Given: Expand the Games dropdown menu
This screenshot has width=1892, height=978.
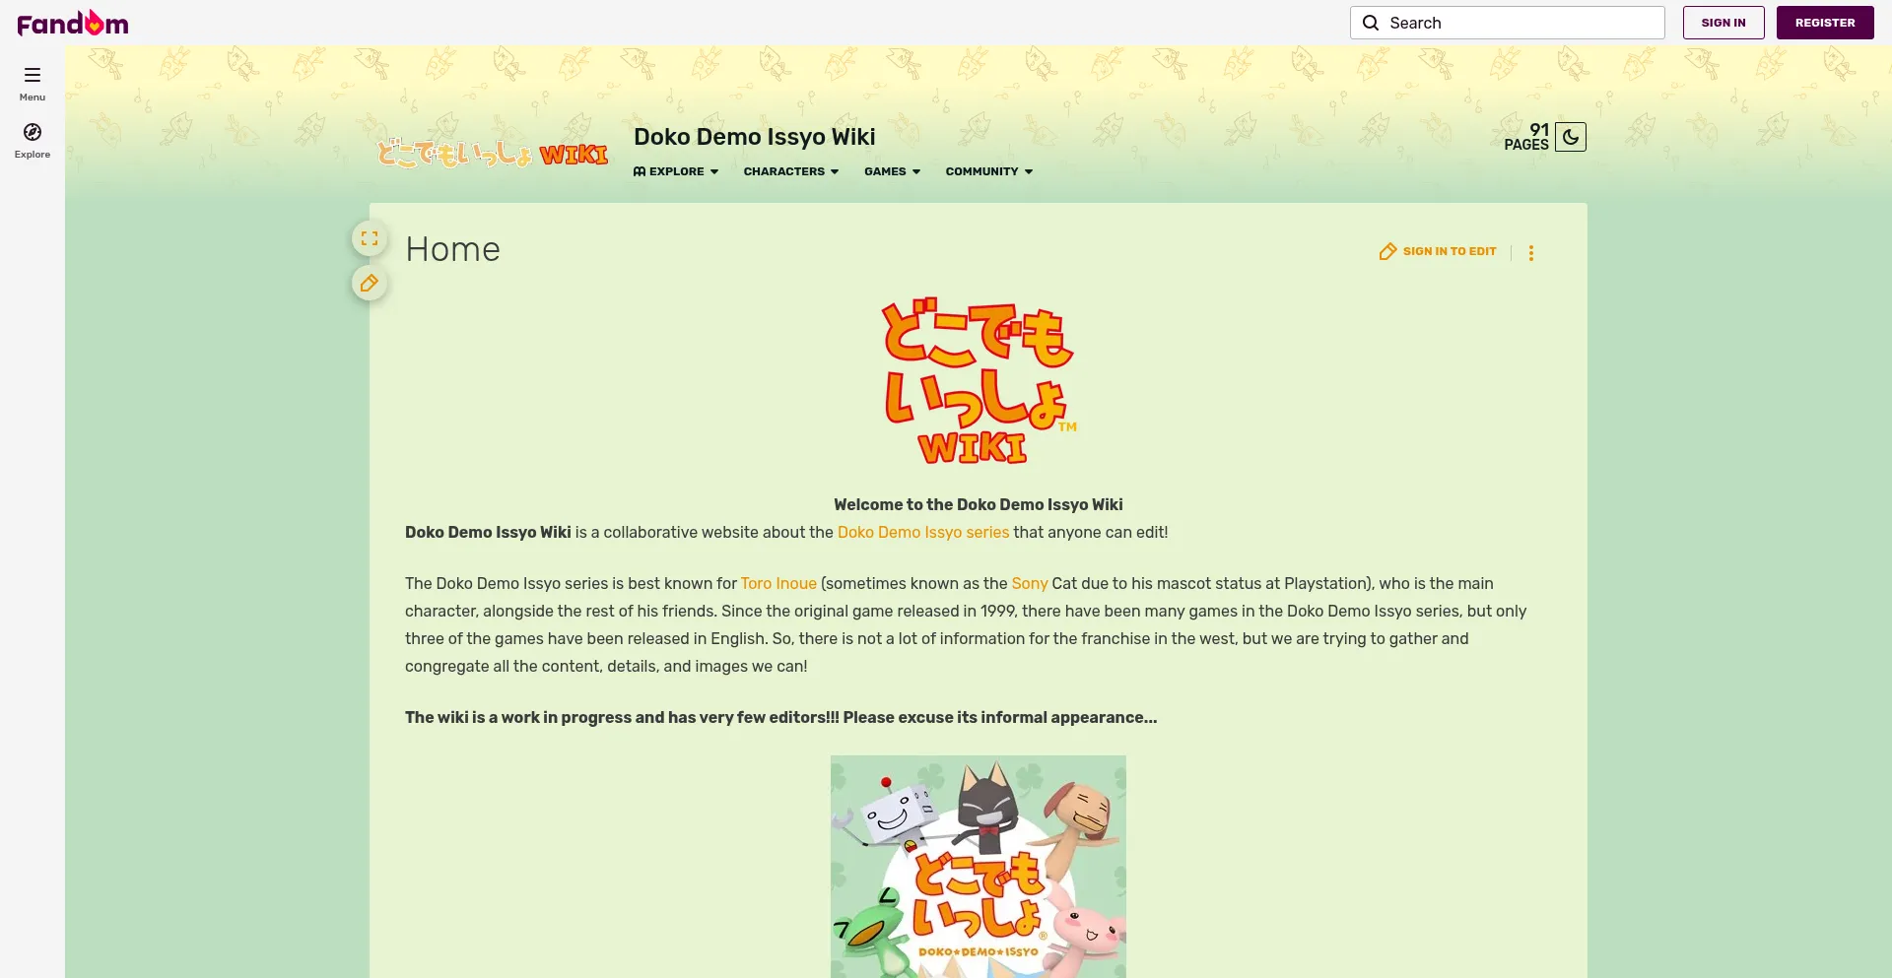Looking at the screenshot, I should click(x=893, y=171).
